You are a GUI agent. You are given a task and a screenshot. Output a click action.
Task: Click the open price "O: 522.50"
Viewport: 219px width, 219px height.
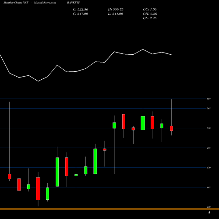(x=81, y=9)
